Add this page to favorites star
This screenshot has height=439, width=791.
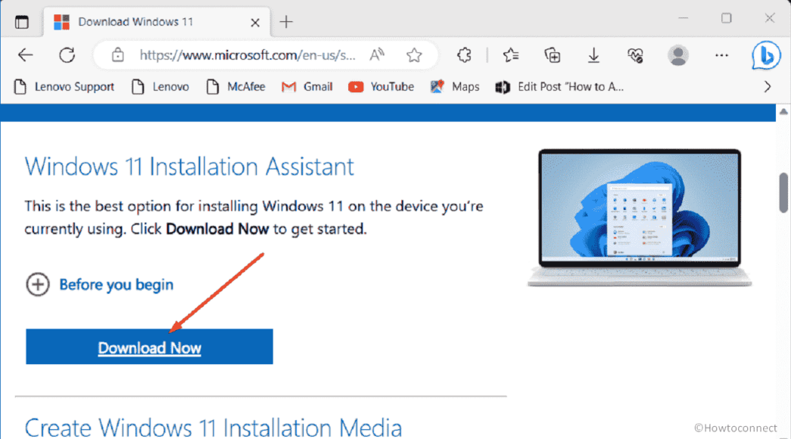(414, 55)
